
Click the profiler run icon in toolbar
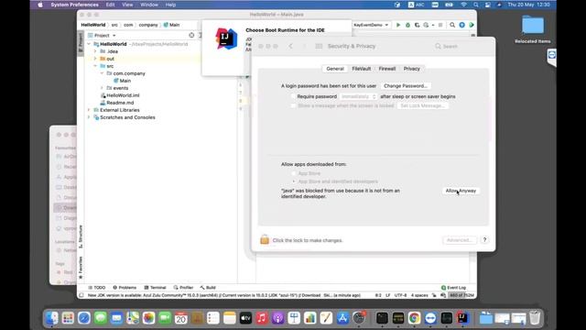(426, 25)
